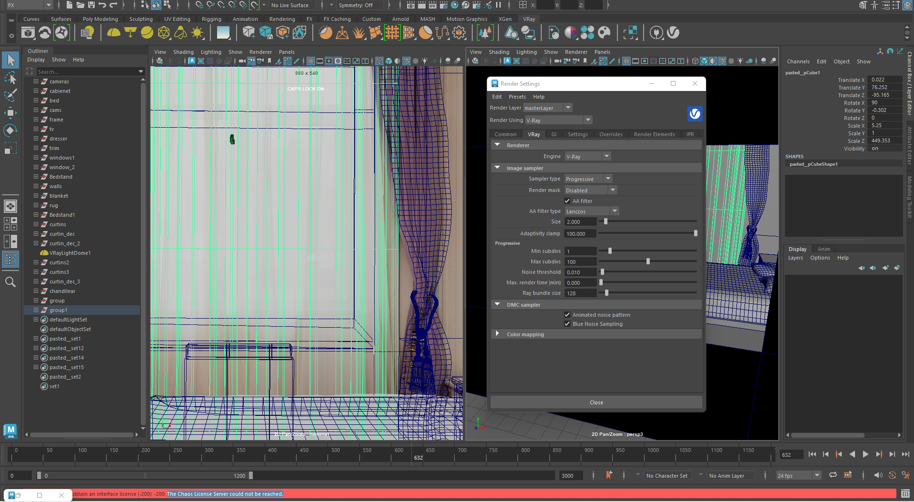
Task: Collapse the Renderer section
Action: tap(497, 145)
